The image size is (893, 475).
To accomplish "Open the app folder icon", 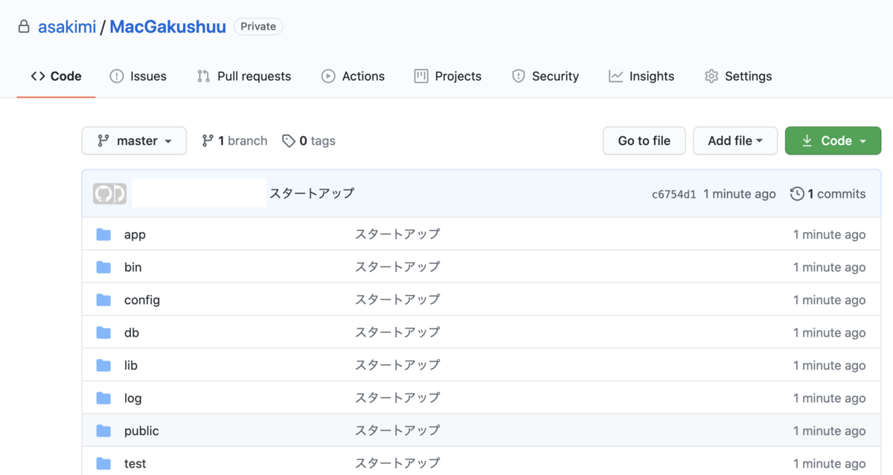I will coord(103,235).
